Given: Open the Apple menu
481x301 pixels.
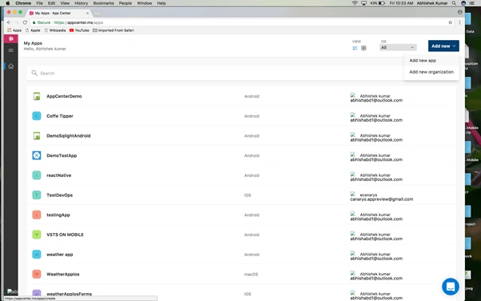Looking at the screenshot, I should click(x=8, y=3).
